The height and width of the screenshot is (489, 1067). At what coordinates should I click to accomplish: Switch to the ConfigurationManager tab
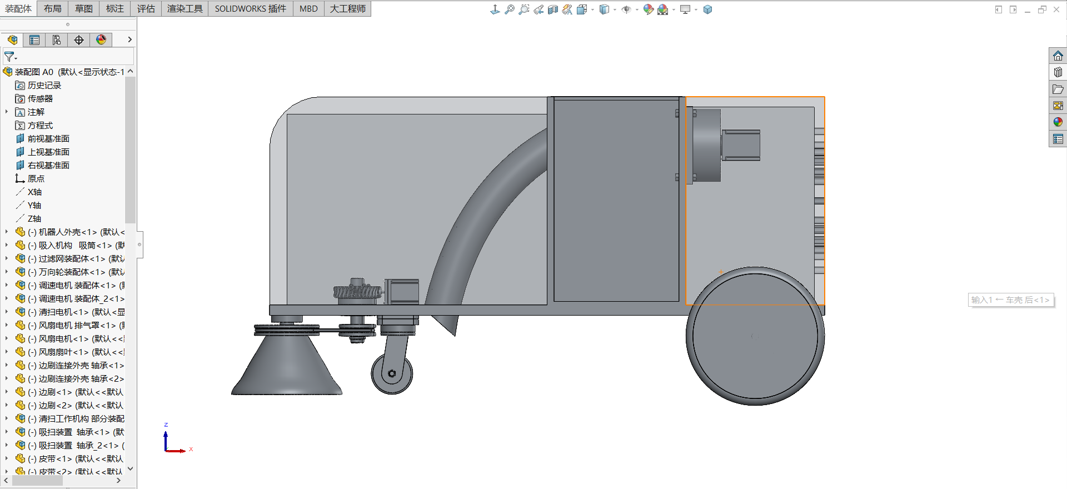coord(57,40)
